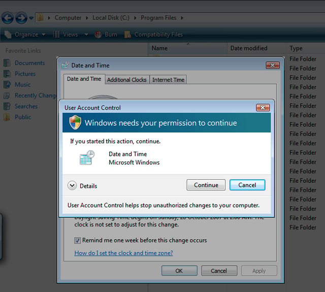Click Program Files breadcrumb
Image resolution: width=325 pixels, height=292 pixels.
[x=158, y=18]
